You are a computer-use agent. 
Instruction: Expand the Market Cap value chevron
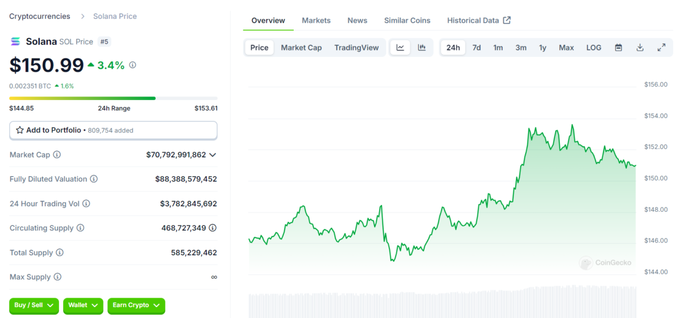(x=213, y=154)
